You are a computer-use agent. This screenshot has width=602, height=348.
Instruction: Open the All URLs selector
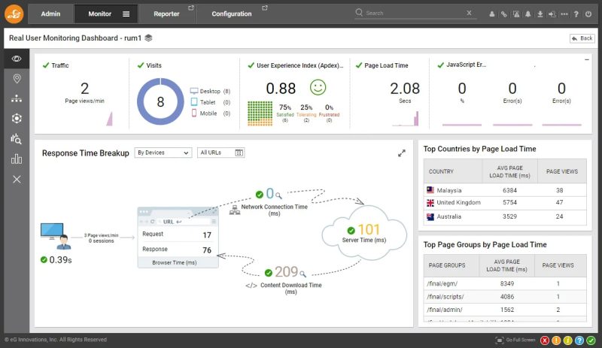[x=221, y=153]
